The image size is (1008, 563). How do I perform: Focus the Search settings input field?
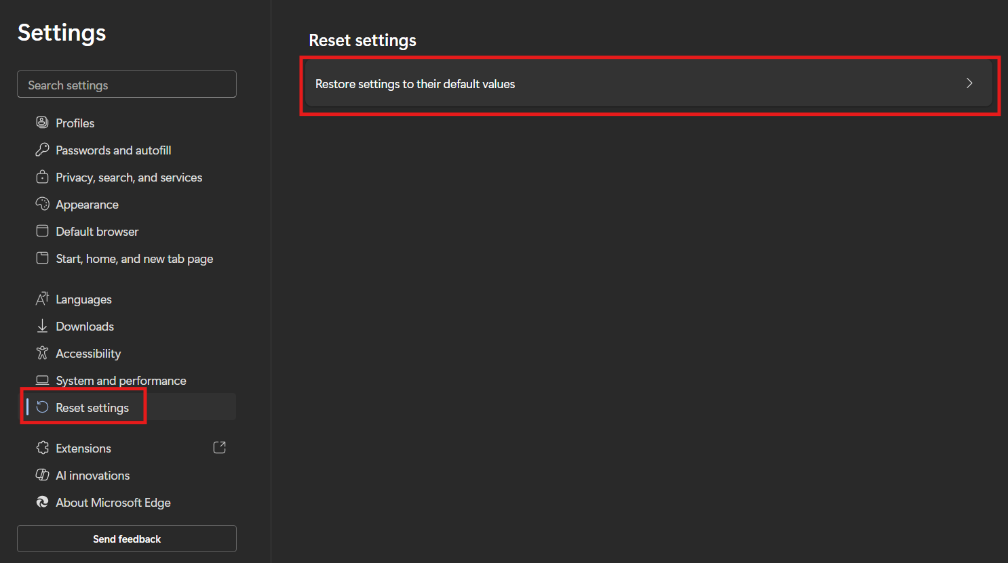coord(127,85)
